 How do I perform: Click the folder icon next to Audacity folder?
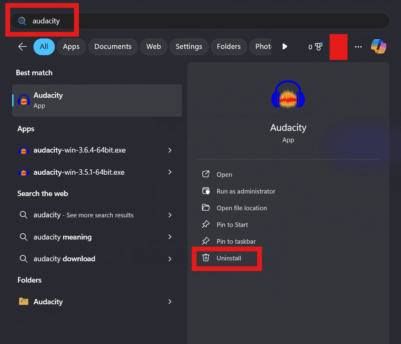pos(23,302)
